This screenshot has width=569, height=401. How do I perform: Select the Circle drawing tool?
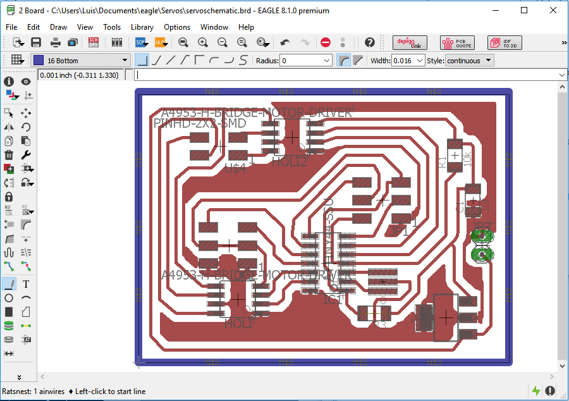[x=9, y=298]
